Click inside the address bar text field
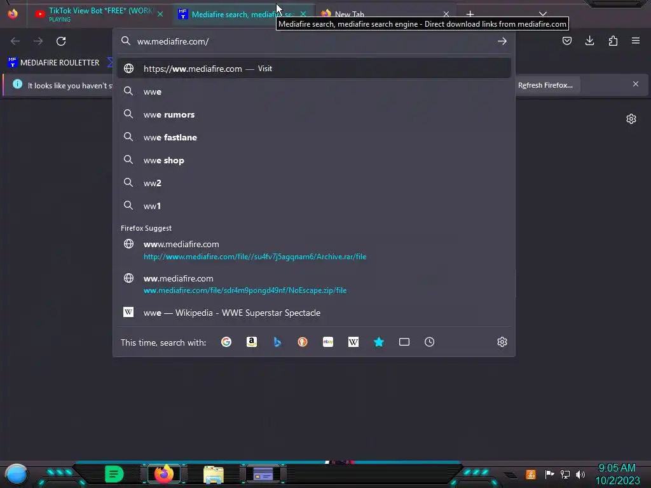 [313, 41]
